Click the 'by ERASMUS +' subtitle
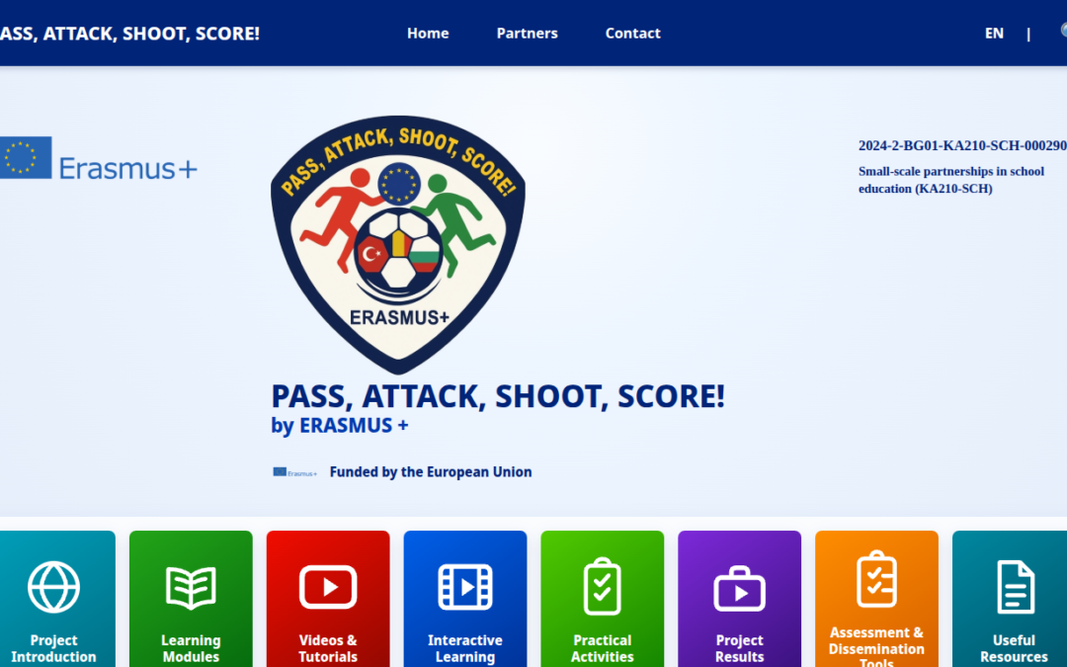This screenshot has height=667, width=1067. tap(340, 425)
